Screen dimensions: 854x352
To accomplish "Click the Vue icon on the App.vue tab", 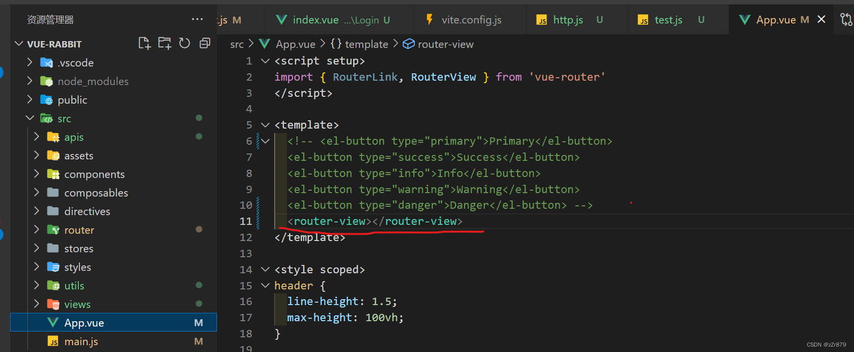I will 744,20.
